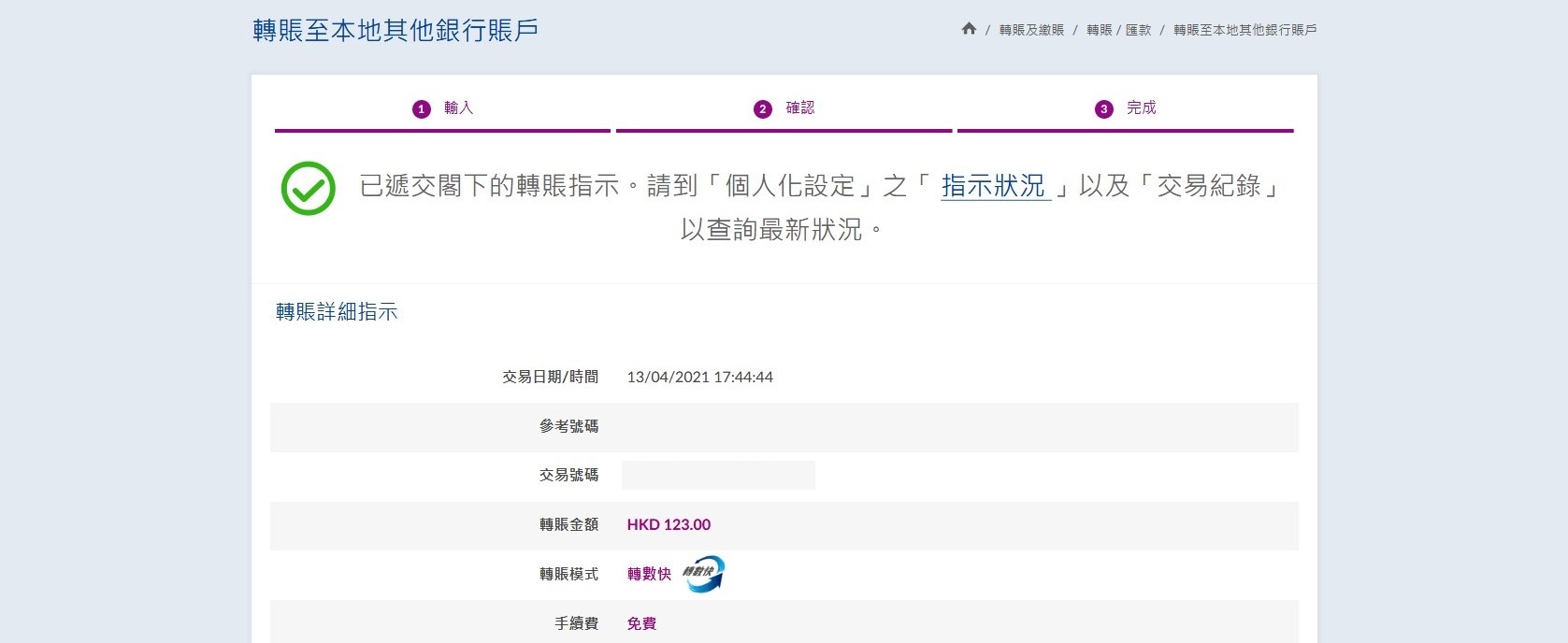Select the 輸入 step label
Image resolution: width=1568 pixels, height=643 pixels.
[x=458, y=108]
